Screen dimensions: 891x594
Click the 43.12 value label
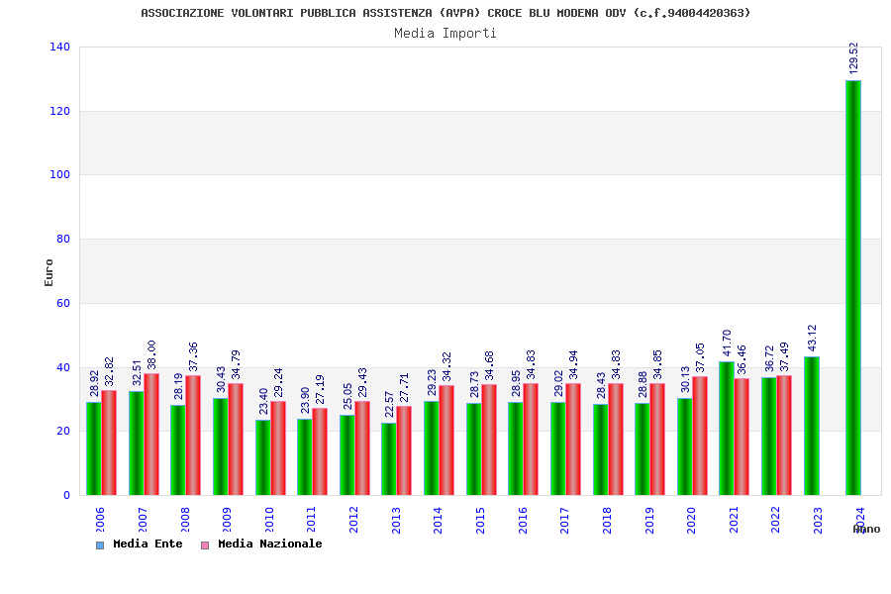point(812,338)
